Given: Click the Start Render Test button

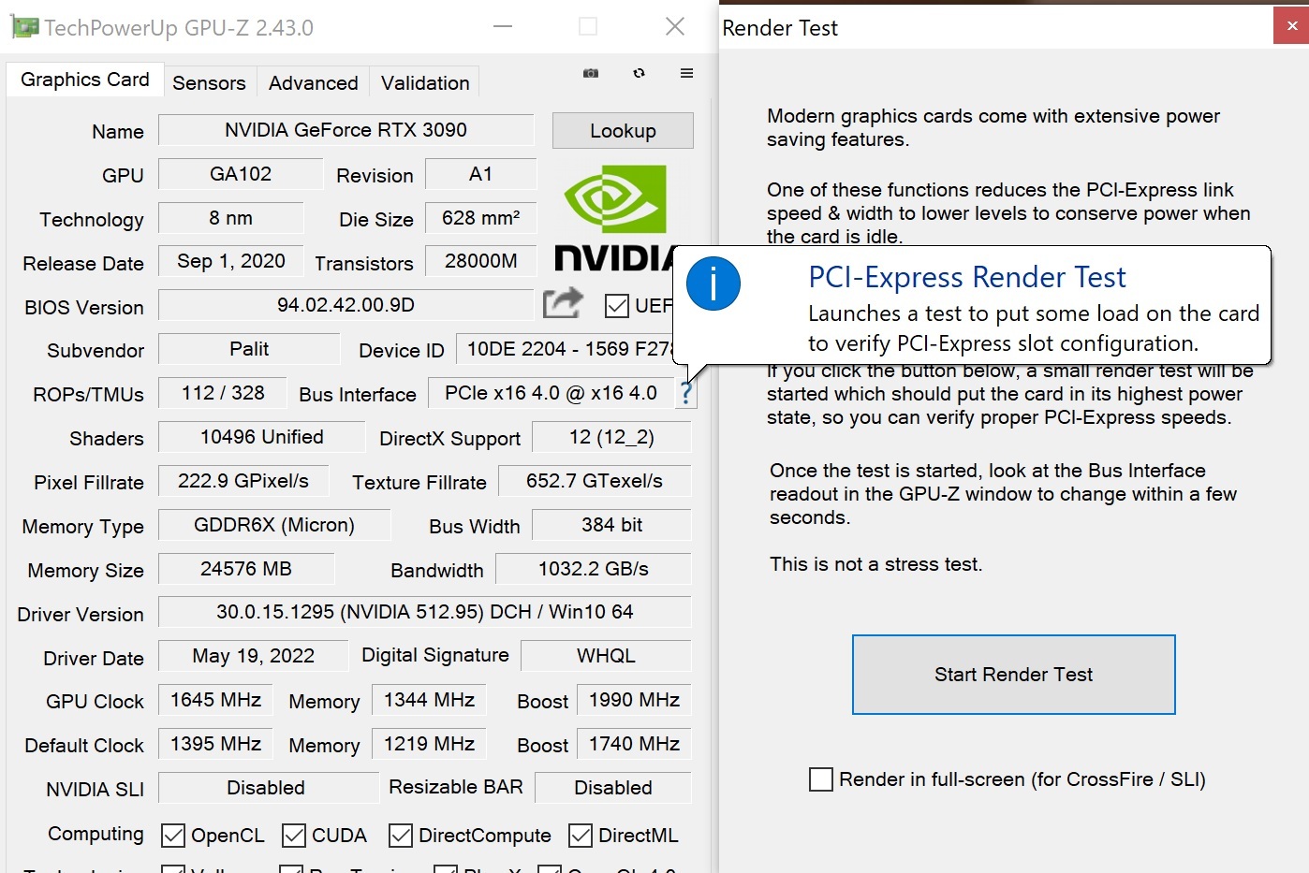Looking at the screenshot, I should tap(1013, 675).
